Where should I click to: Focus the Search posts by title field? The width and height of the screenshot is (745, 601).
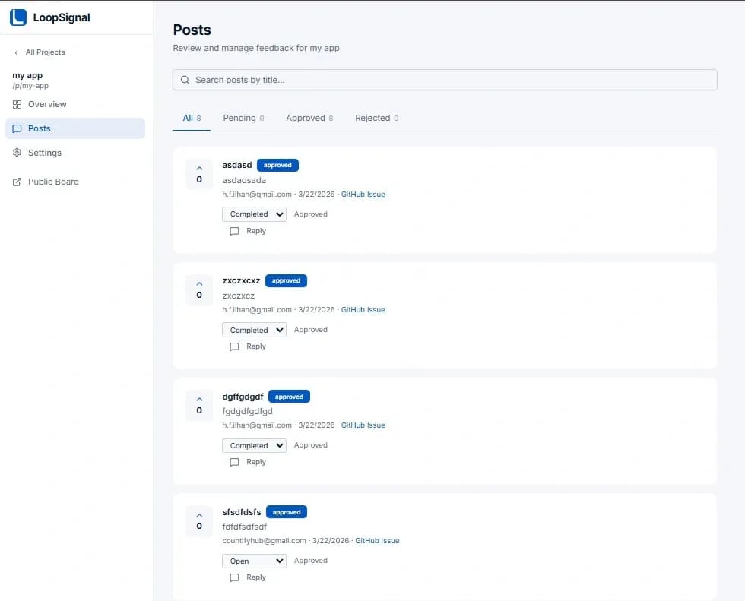(x=445, y=80)
